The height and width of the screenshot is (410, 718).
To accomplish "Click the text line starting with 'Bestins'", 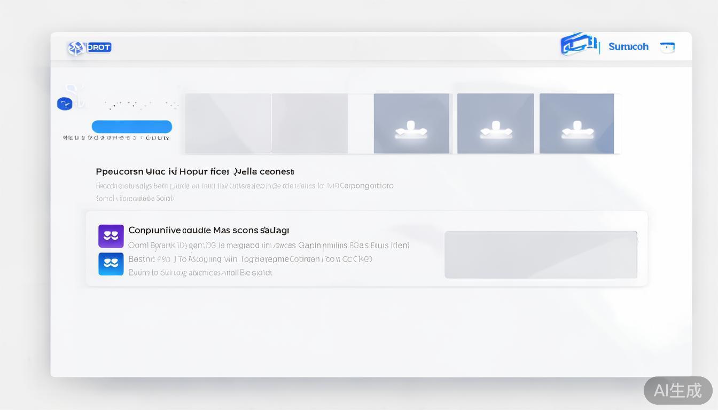I will pos(250,259).
